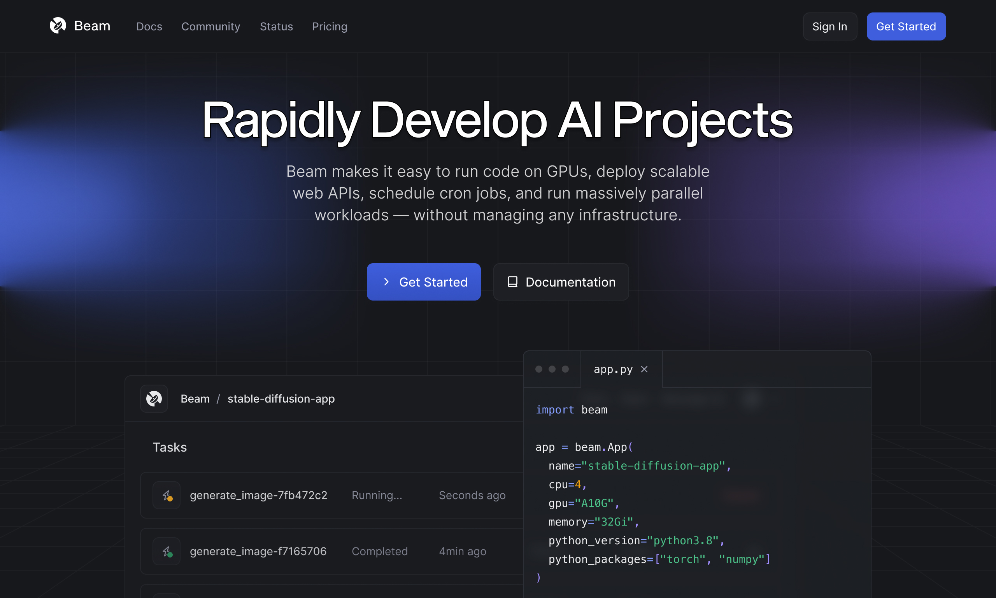Click the documentation book icon
The height and width of the screenshot is (598, 996).
click(512, 281)
